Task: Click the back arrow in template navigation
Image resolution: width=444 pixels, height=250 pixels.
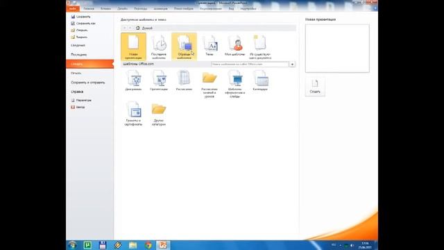Action: pos(124,28)
